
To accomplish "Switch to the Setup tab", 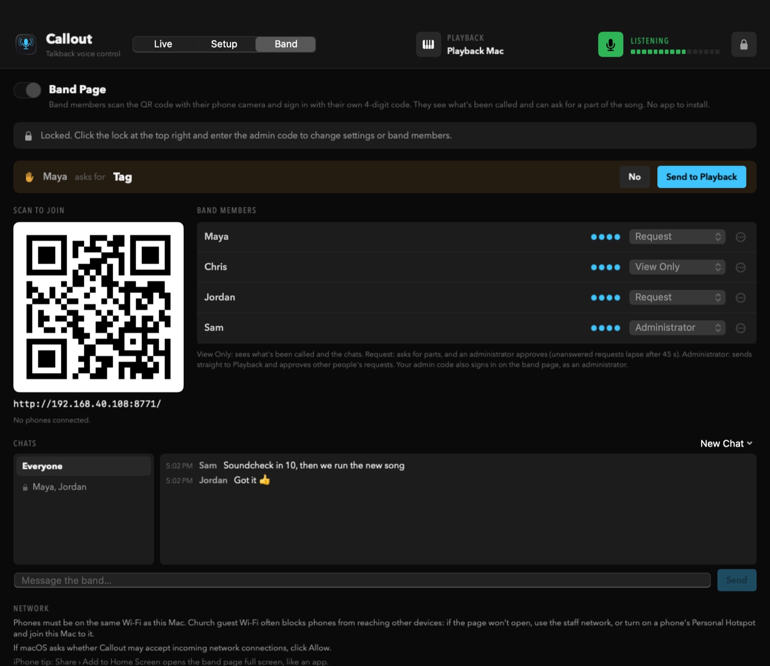I will click(224, 44).
